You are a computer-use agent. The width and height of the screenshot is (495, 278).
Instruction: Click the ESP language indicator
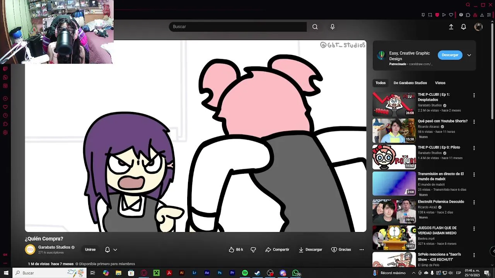[458, 273]
